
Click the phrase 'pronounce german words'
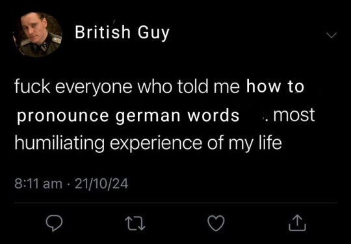click(x=128, y=116)
